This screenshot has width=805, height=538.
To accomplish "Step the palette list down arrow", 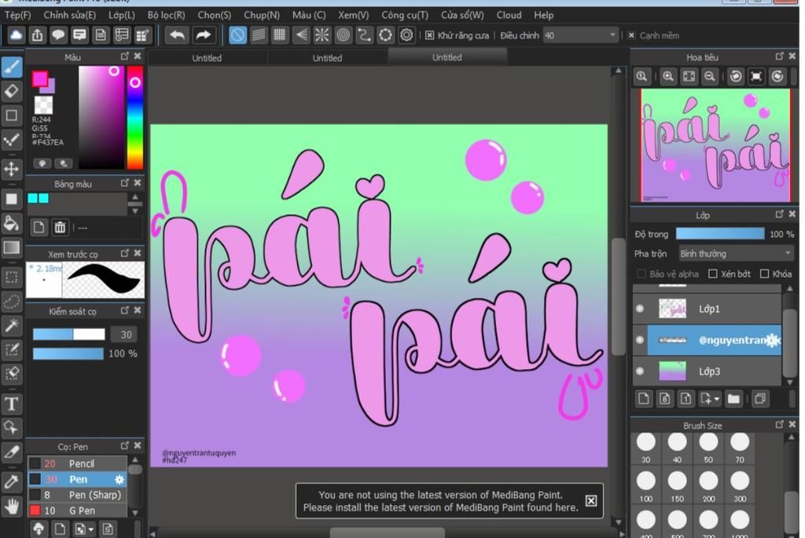I will click(x=135, y=210).
